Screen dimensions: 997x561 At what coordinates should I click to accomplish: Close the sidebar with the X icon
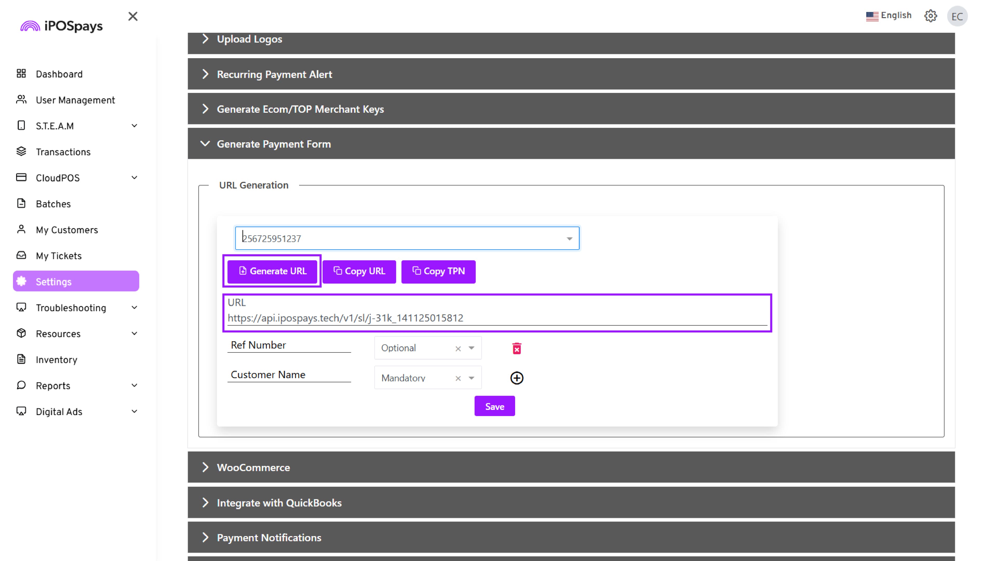click(x=133, y=16)
